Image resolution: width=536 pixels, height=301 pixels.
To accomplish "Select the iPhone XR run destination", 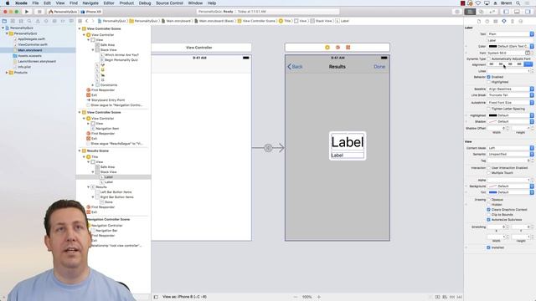I will point(90,12).
